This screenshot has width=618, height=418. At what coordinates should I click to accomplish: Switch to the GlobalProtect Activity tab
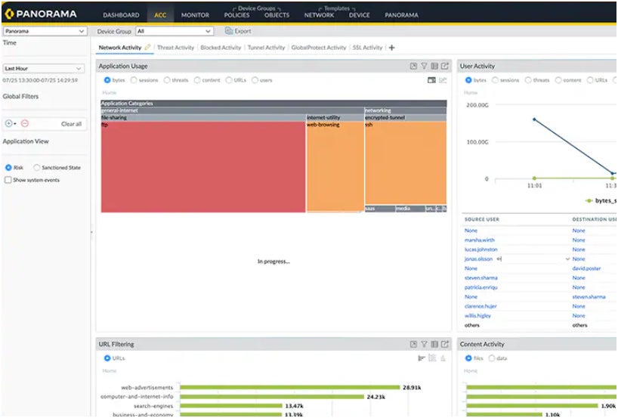coord(319,48)
